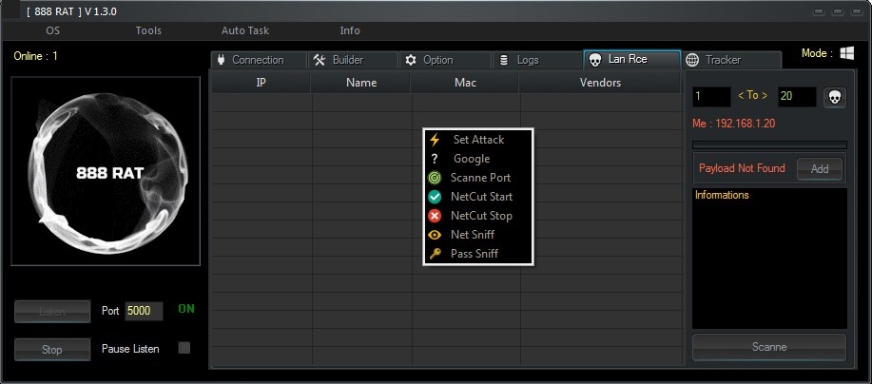Click the Name column header
Image resolution: width=872 pixels, height=384 pixels.
click(x=361, y=83)
